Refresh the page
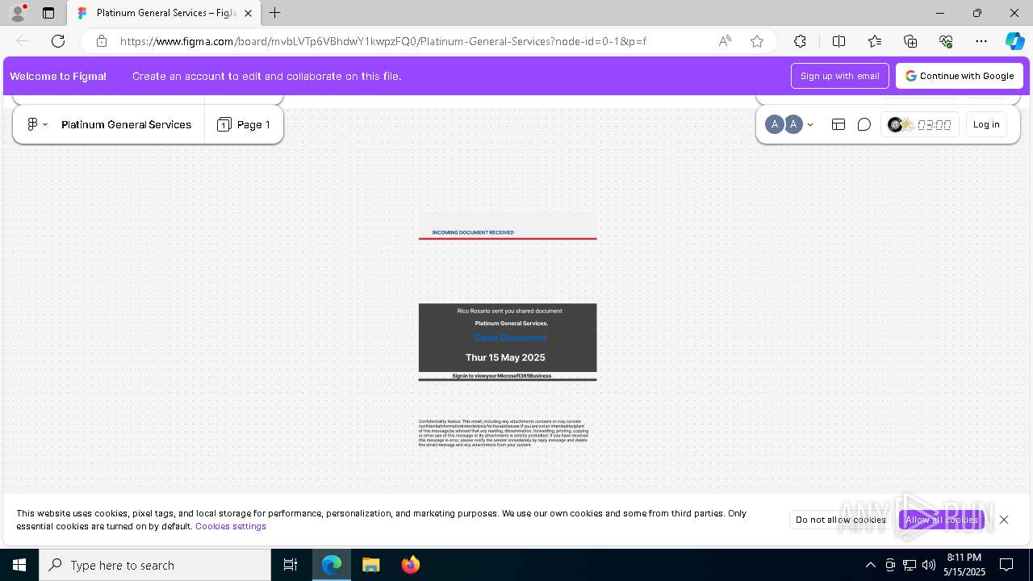 point(58,41)
